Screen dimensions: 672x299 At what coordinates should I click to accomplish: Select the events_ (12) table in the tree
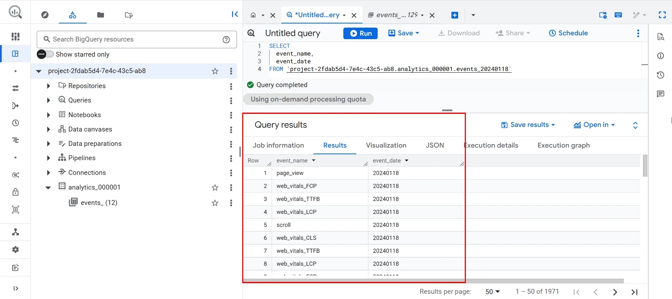point(99,203)
